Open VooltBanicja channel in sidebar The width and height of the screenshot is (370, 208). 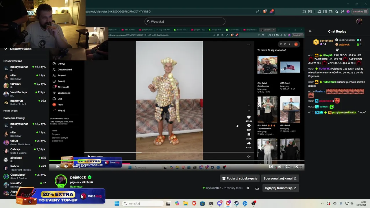pos(25,94)
